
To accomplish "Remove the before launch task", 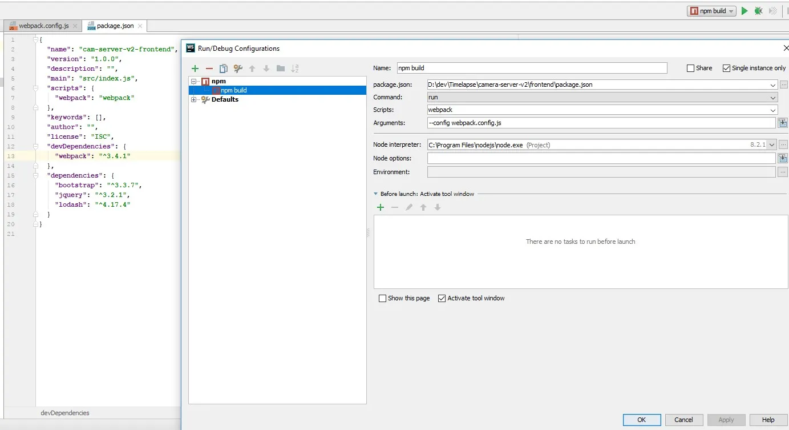I will 395,207.
